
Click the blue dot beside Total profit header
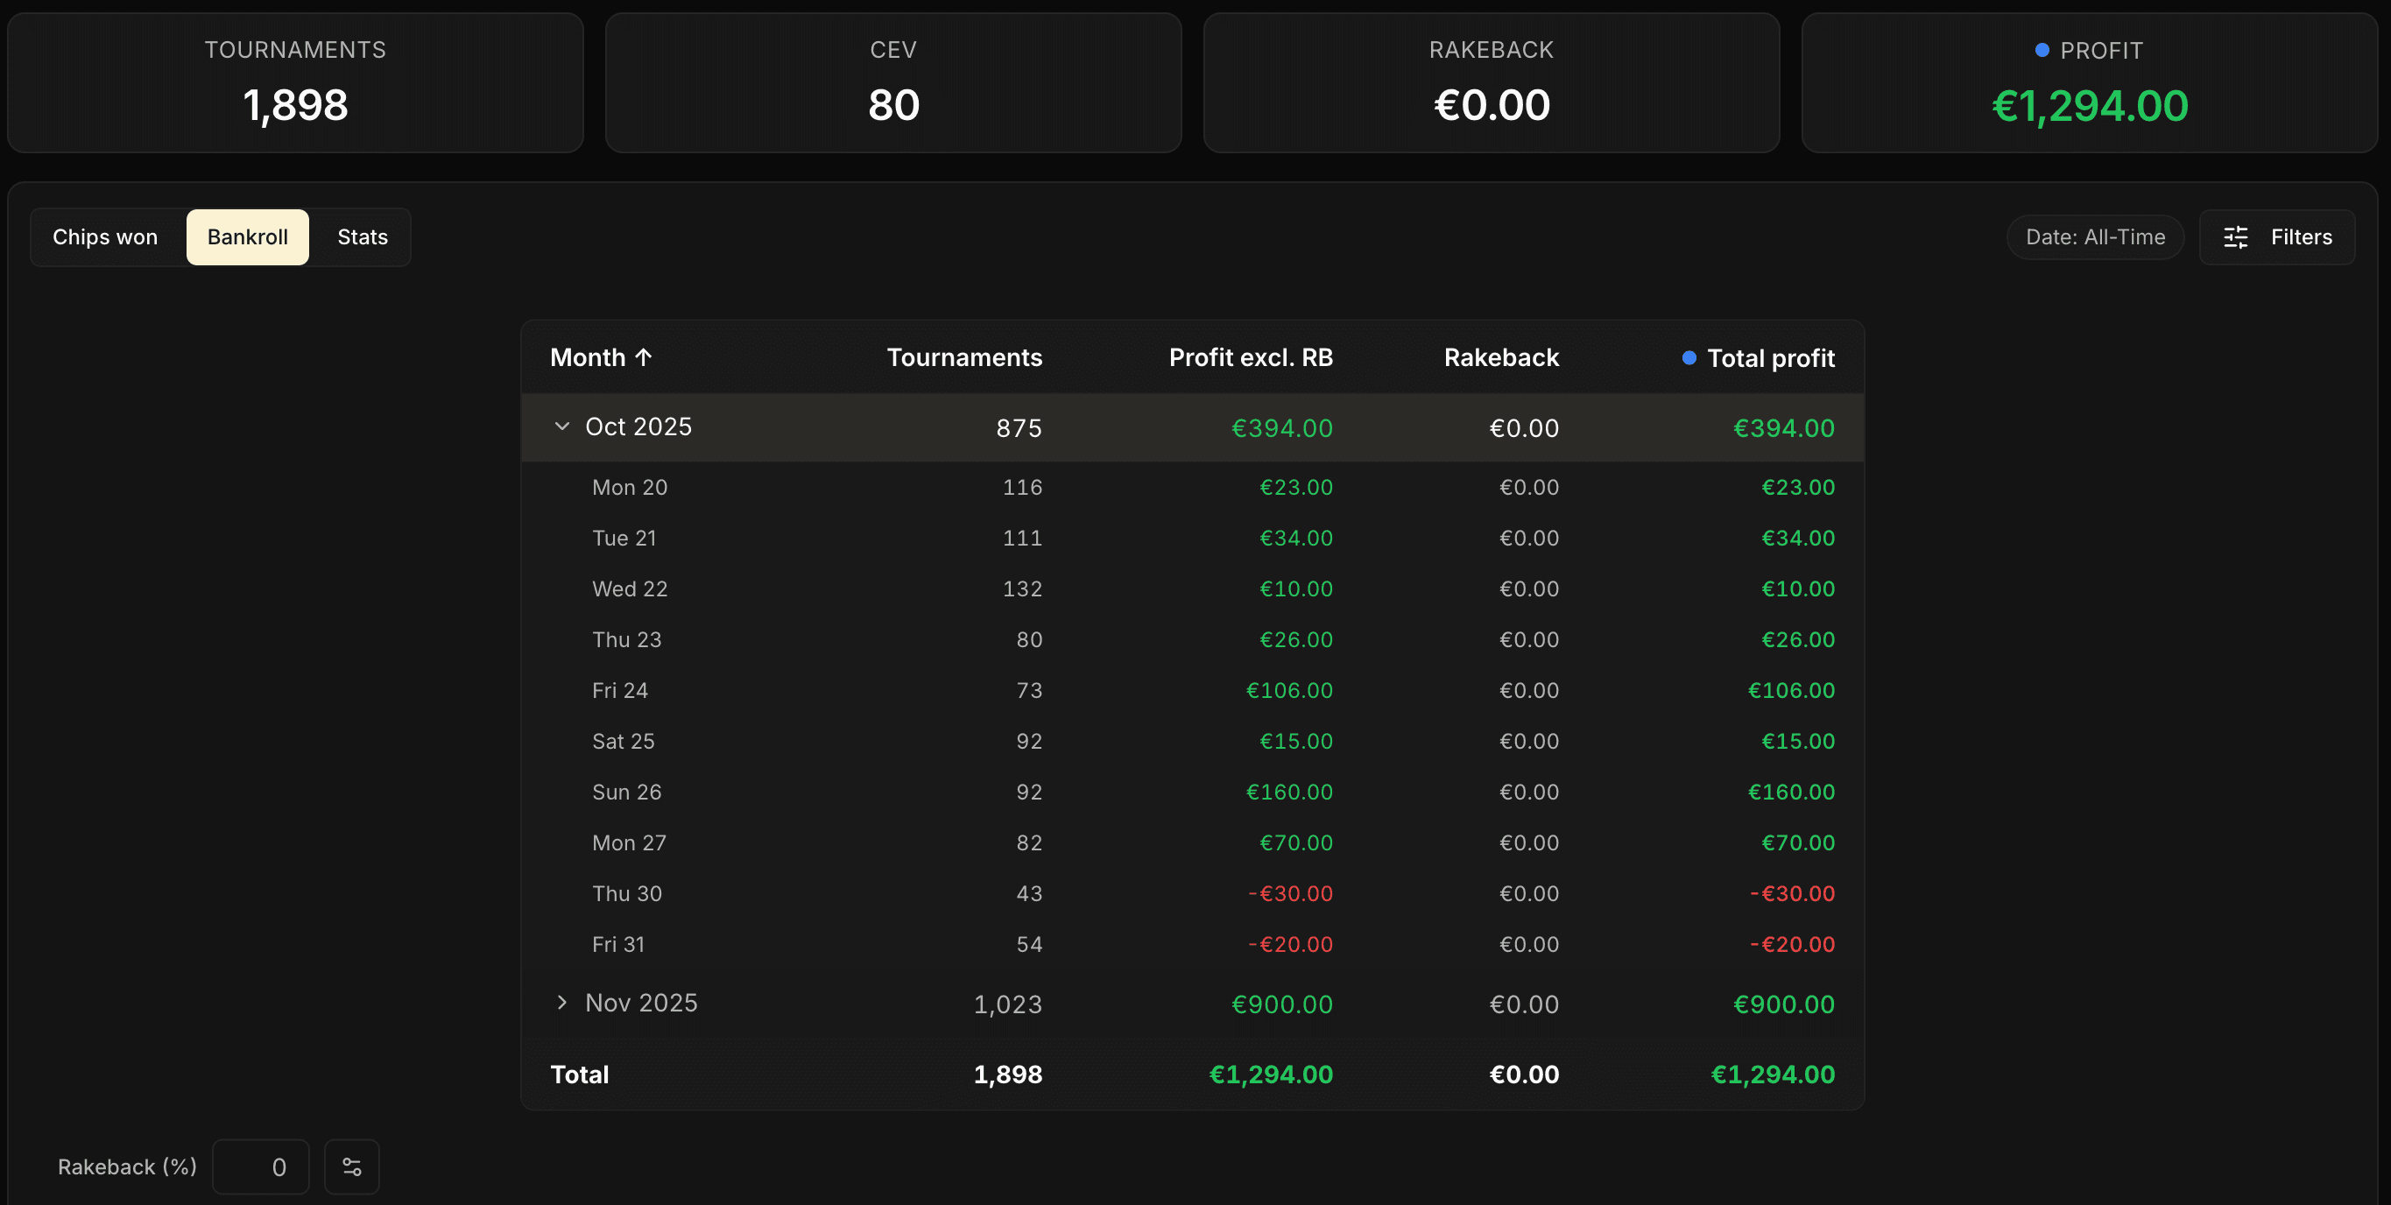pos(1688,357)
